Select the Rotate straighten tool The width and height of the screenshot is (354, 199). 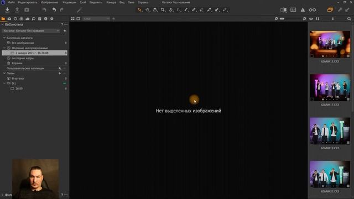(x=171, y=10)
